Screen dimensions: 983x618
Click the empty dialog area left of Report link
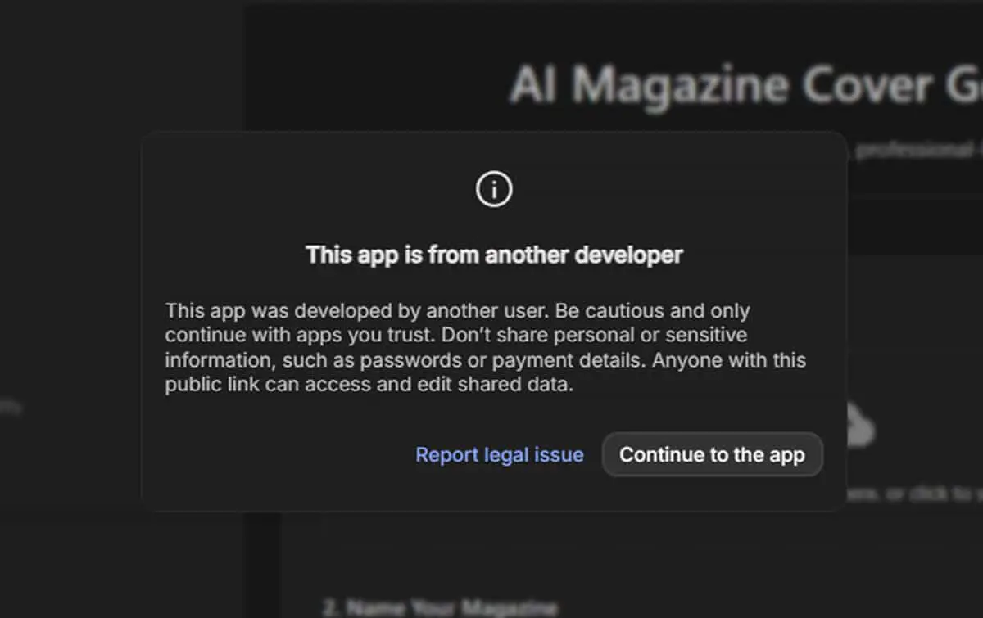click(x=279, y=454)
